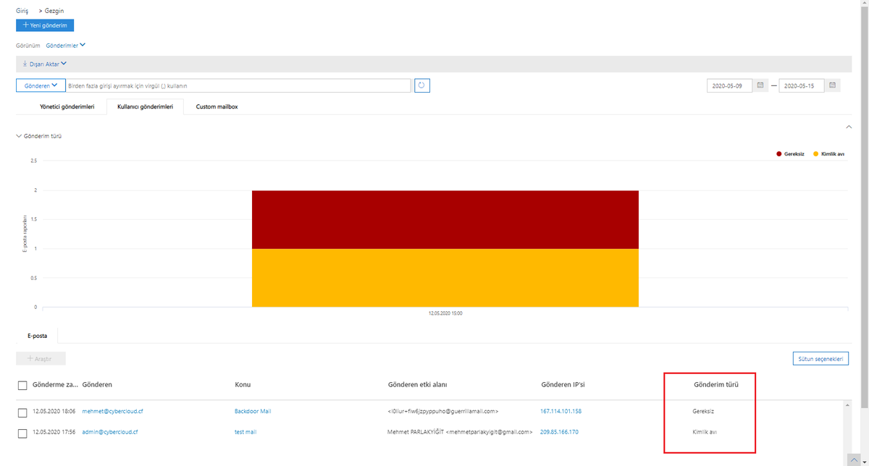
Task: Click the Dışarı Aktar download icon
Action: (x=25, y=64)
